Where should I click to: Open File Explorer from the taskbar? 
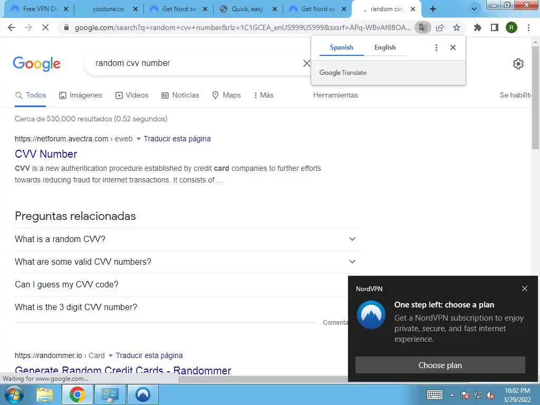(x=45, y=394)
